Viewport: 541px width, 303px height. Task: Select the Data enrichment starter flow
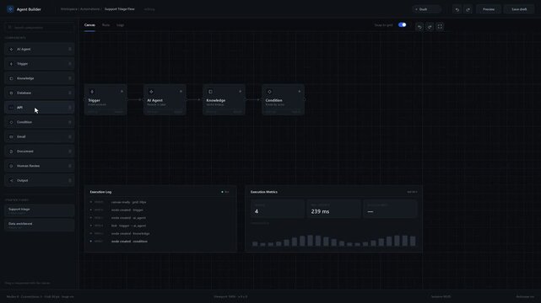click(x=40, y=226)
